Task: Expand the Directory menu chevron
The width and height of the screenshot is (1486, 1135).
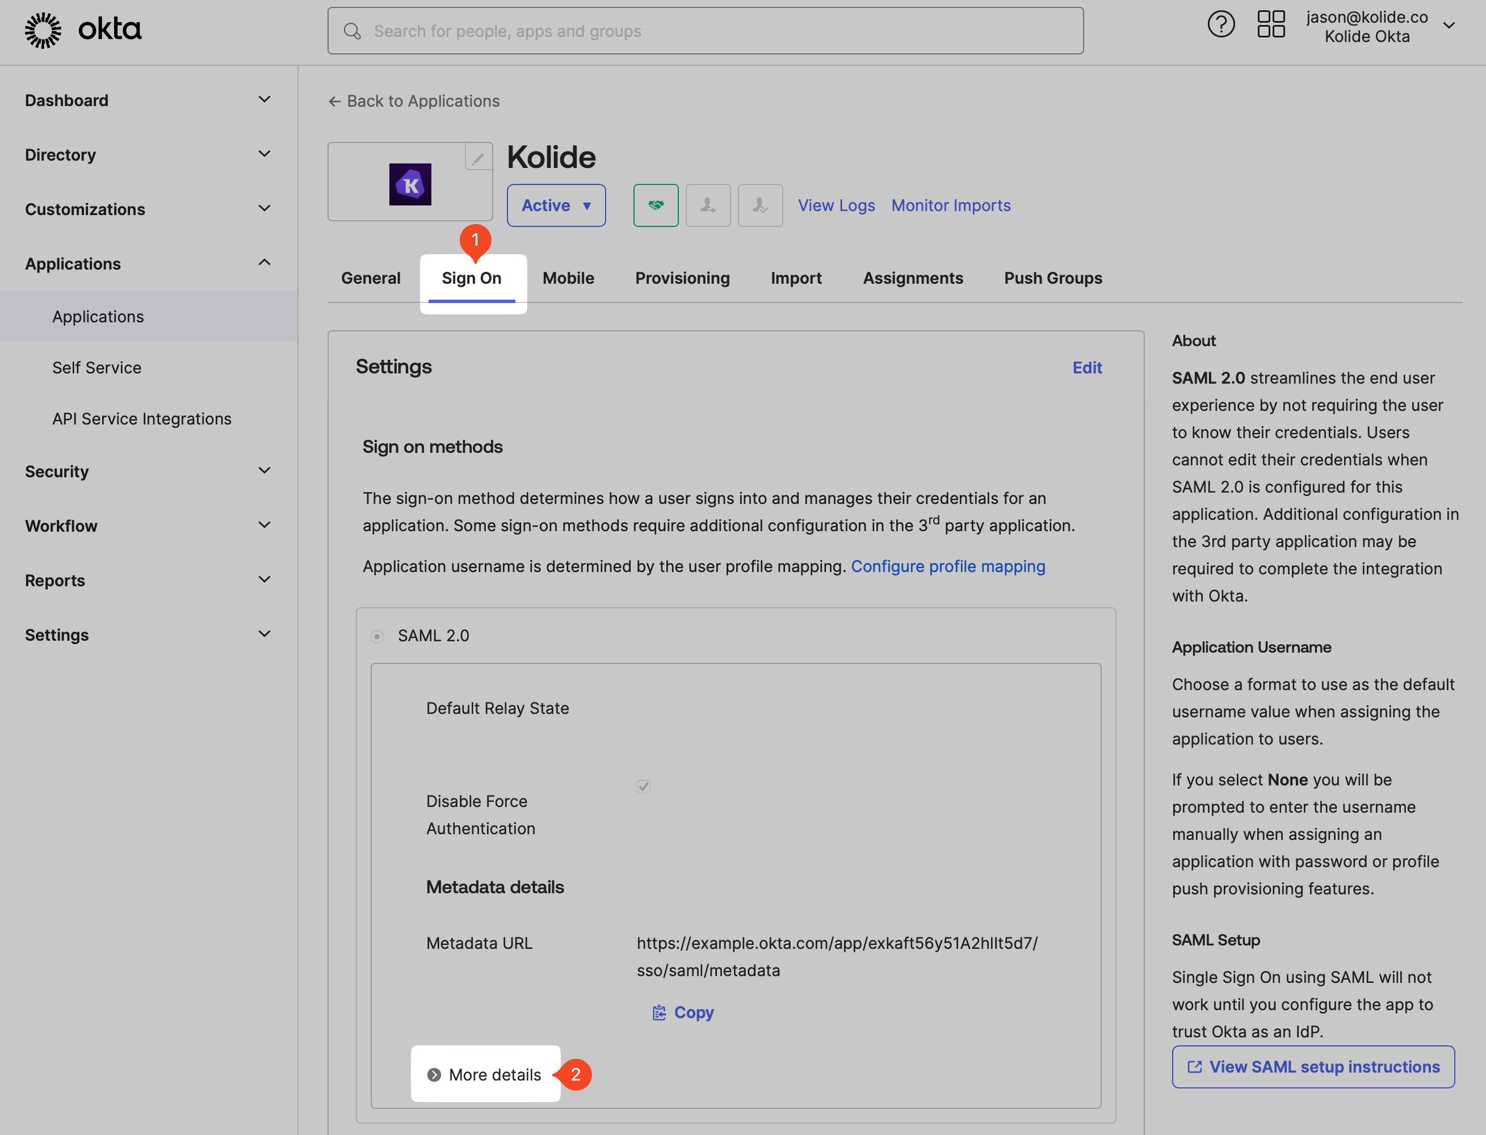Action: [x=265, y=154]
